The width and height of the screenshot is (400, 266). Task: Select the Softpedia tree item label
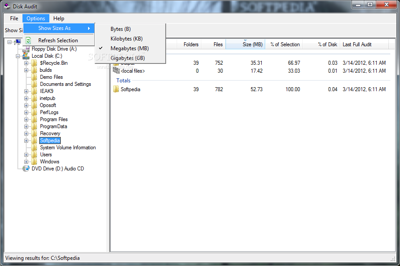coord(50,140)
